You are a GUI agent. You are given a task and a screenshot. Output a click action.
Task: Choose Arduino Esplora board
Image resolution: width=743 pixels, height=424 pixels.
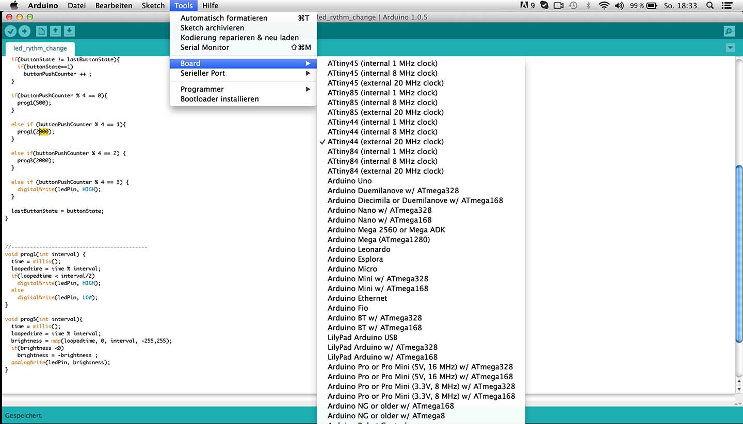421,259
